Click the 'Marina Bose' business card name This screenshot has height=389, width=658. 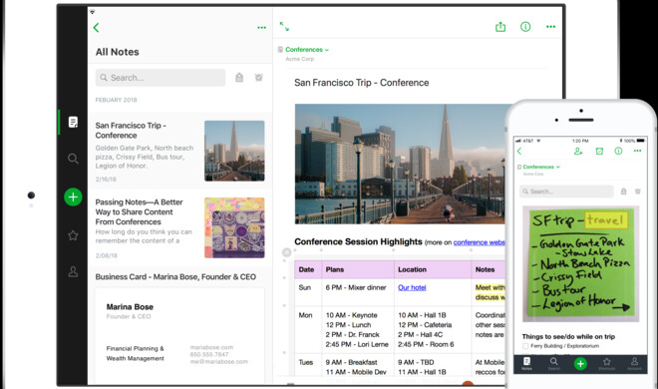pyautogui.click(x=130, y=307)
